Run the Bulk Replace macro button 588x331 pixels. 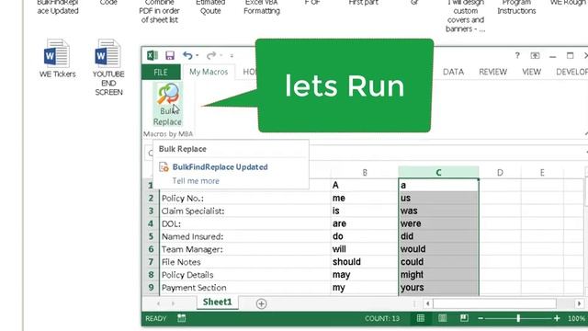[x=167, y=105]
